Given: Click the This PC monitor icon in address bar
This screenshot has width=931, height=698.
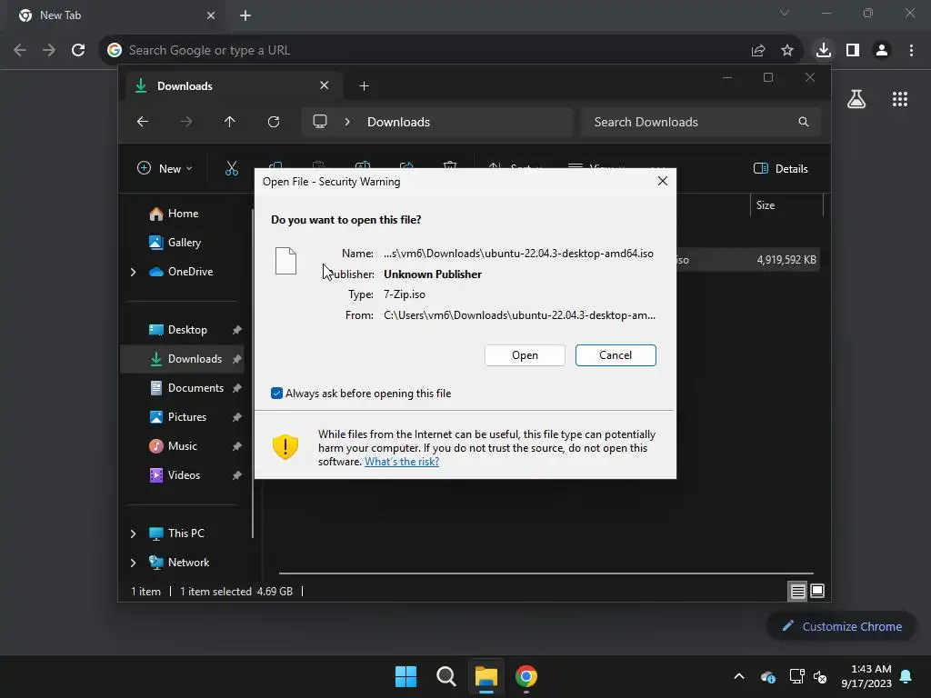Looking at the screenshot, I should (x=320, y=122).
